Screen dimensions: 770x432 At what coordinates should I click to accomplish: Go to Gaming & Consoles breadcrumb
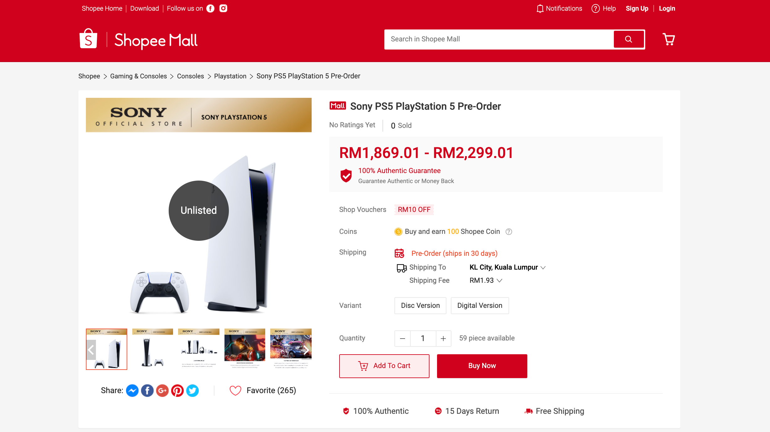click(139, 76)
